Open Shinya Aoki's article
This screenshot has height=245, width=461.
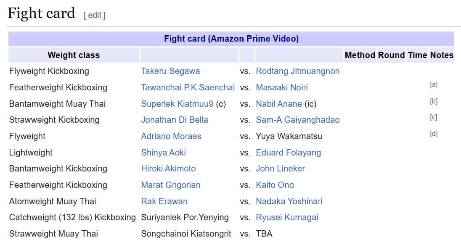pyautogui.click(x=163, y=153)
